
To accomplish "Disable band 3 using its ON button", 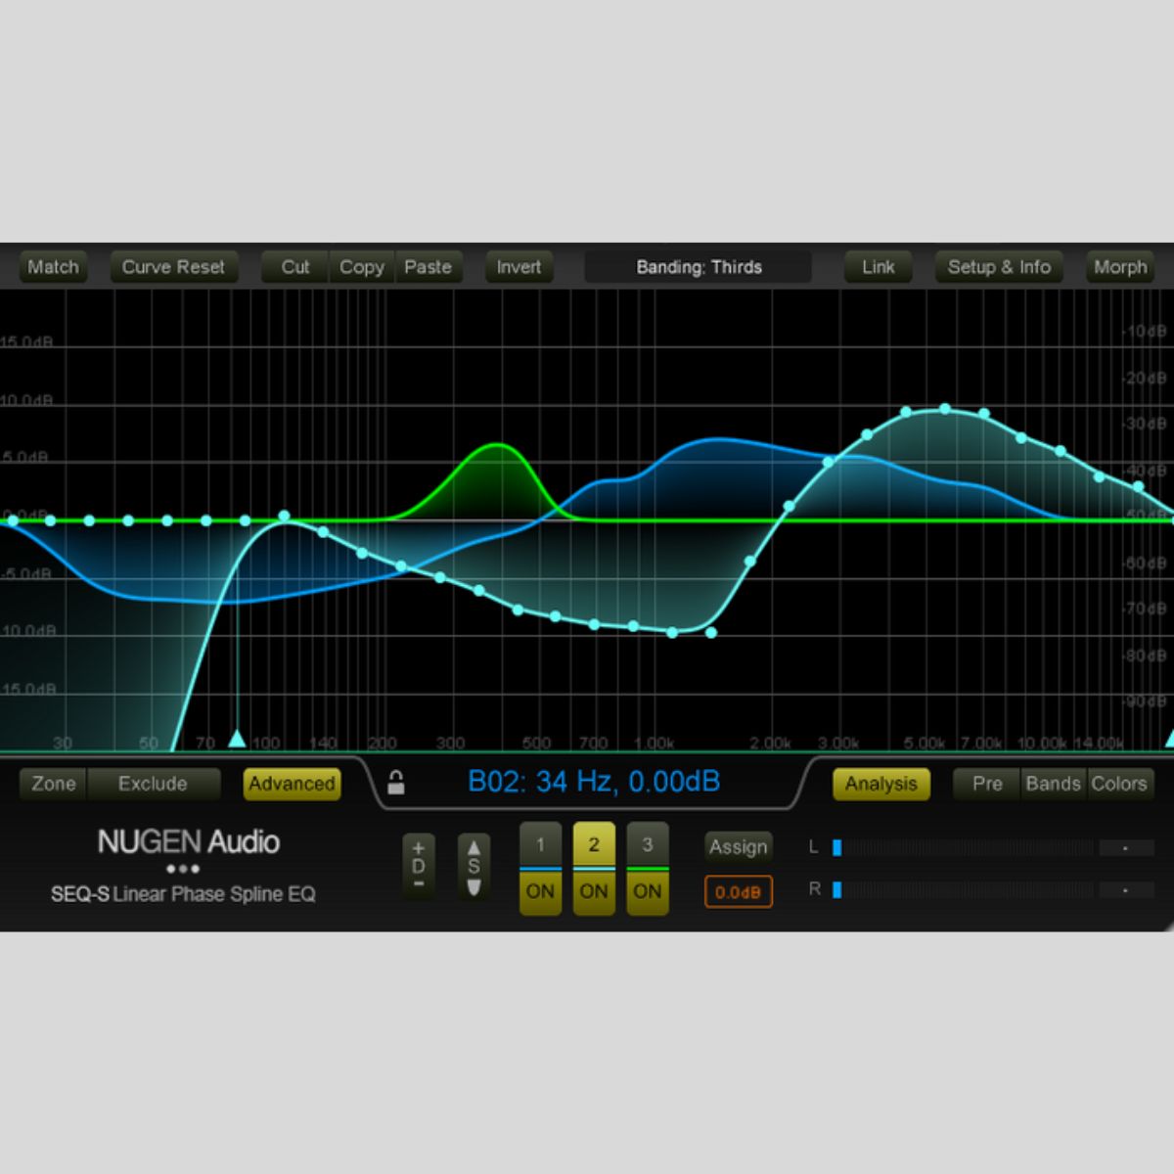I will [647, 891].
